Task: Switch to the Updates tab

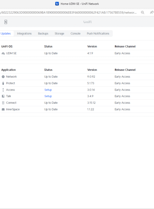Action: (x=5, y=33)
